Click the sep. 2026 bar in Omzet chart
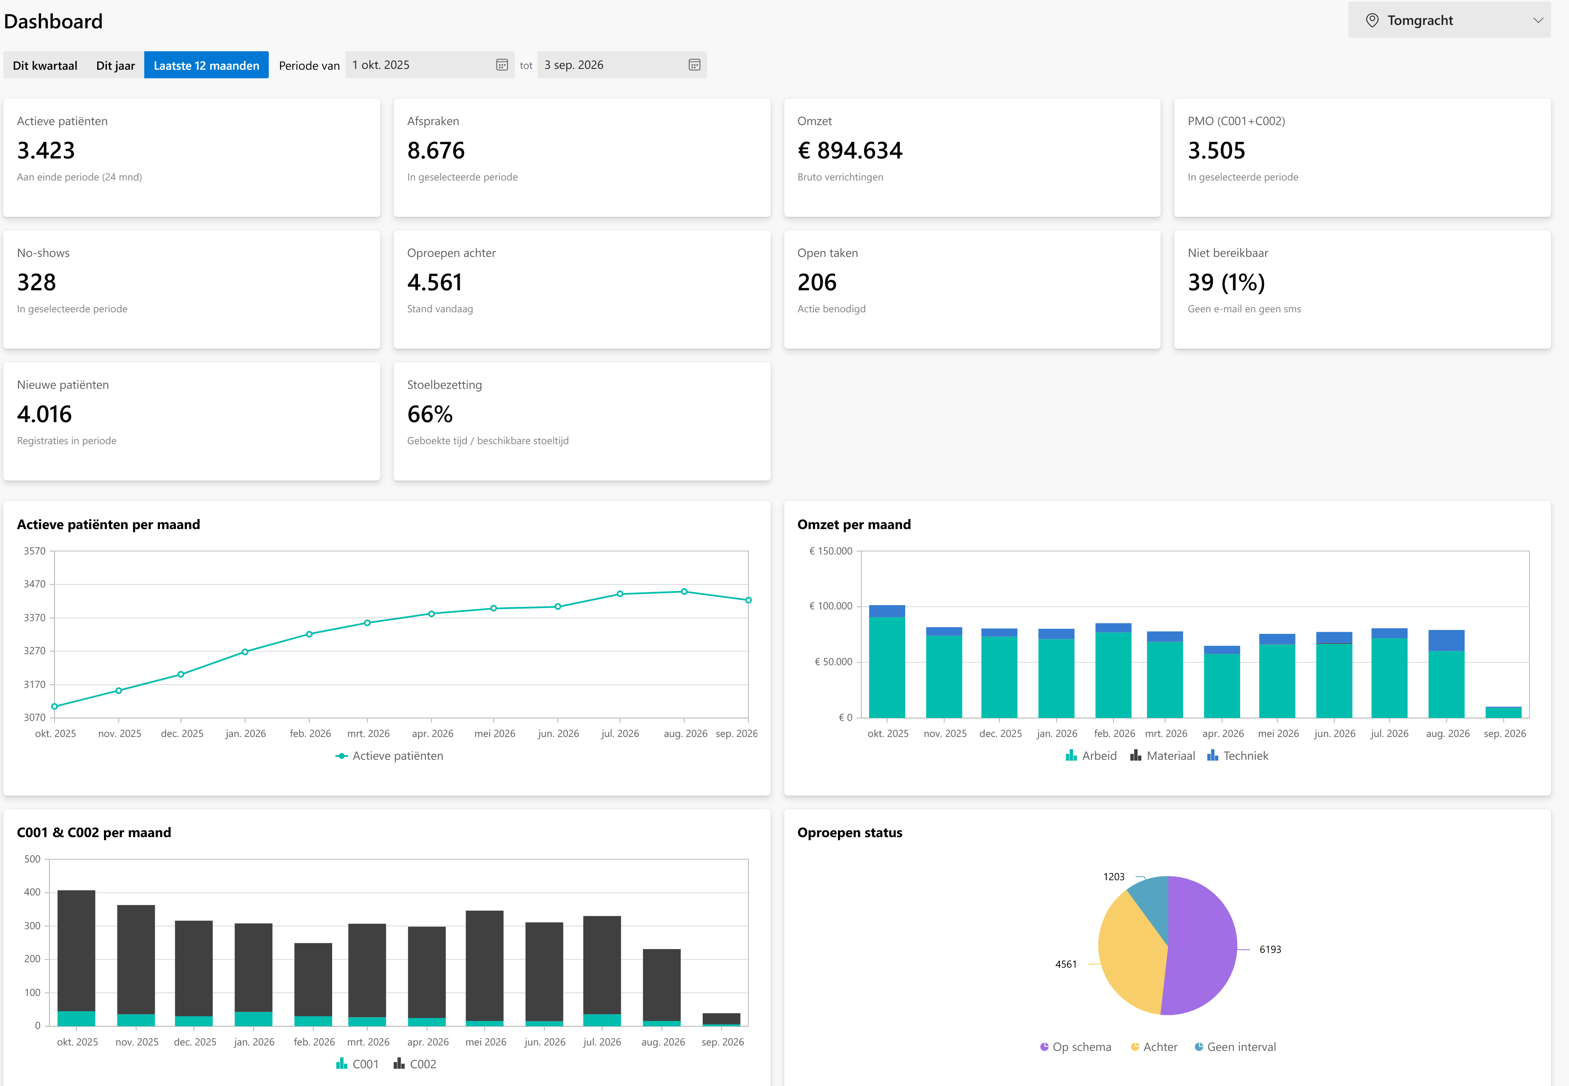Image resolution: width=1569 pixels, height=1086 pixels. [x=1504, y=712]
